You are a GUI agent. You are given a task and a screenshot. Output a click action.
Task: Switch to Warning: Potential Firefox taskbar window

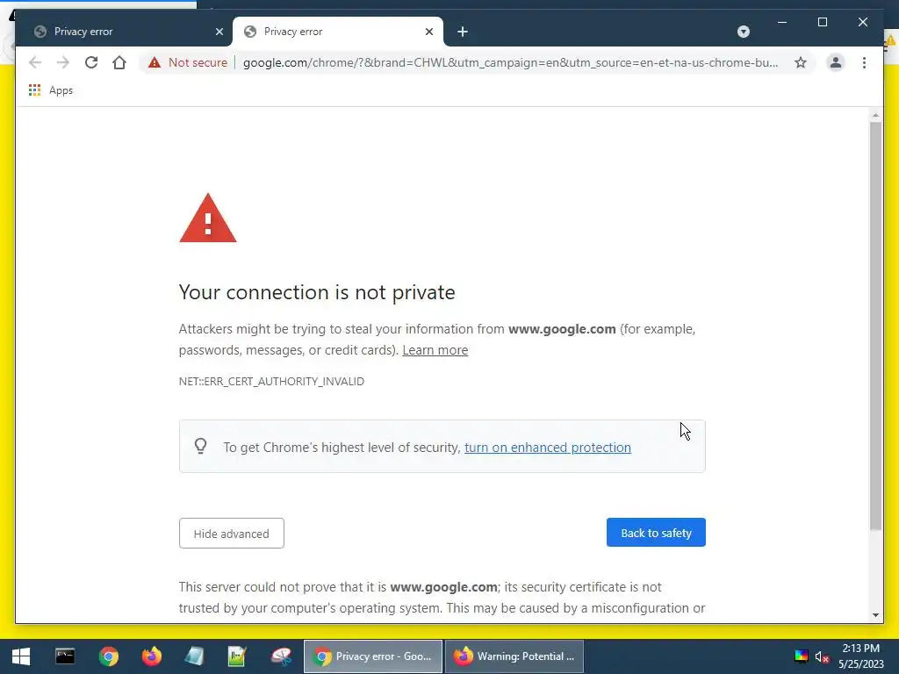(514, 656)
